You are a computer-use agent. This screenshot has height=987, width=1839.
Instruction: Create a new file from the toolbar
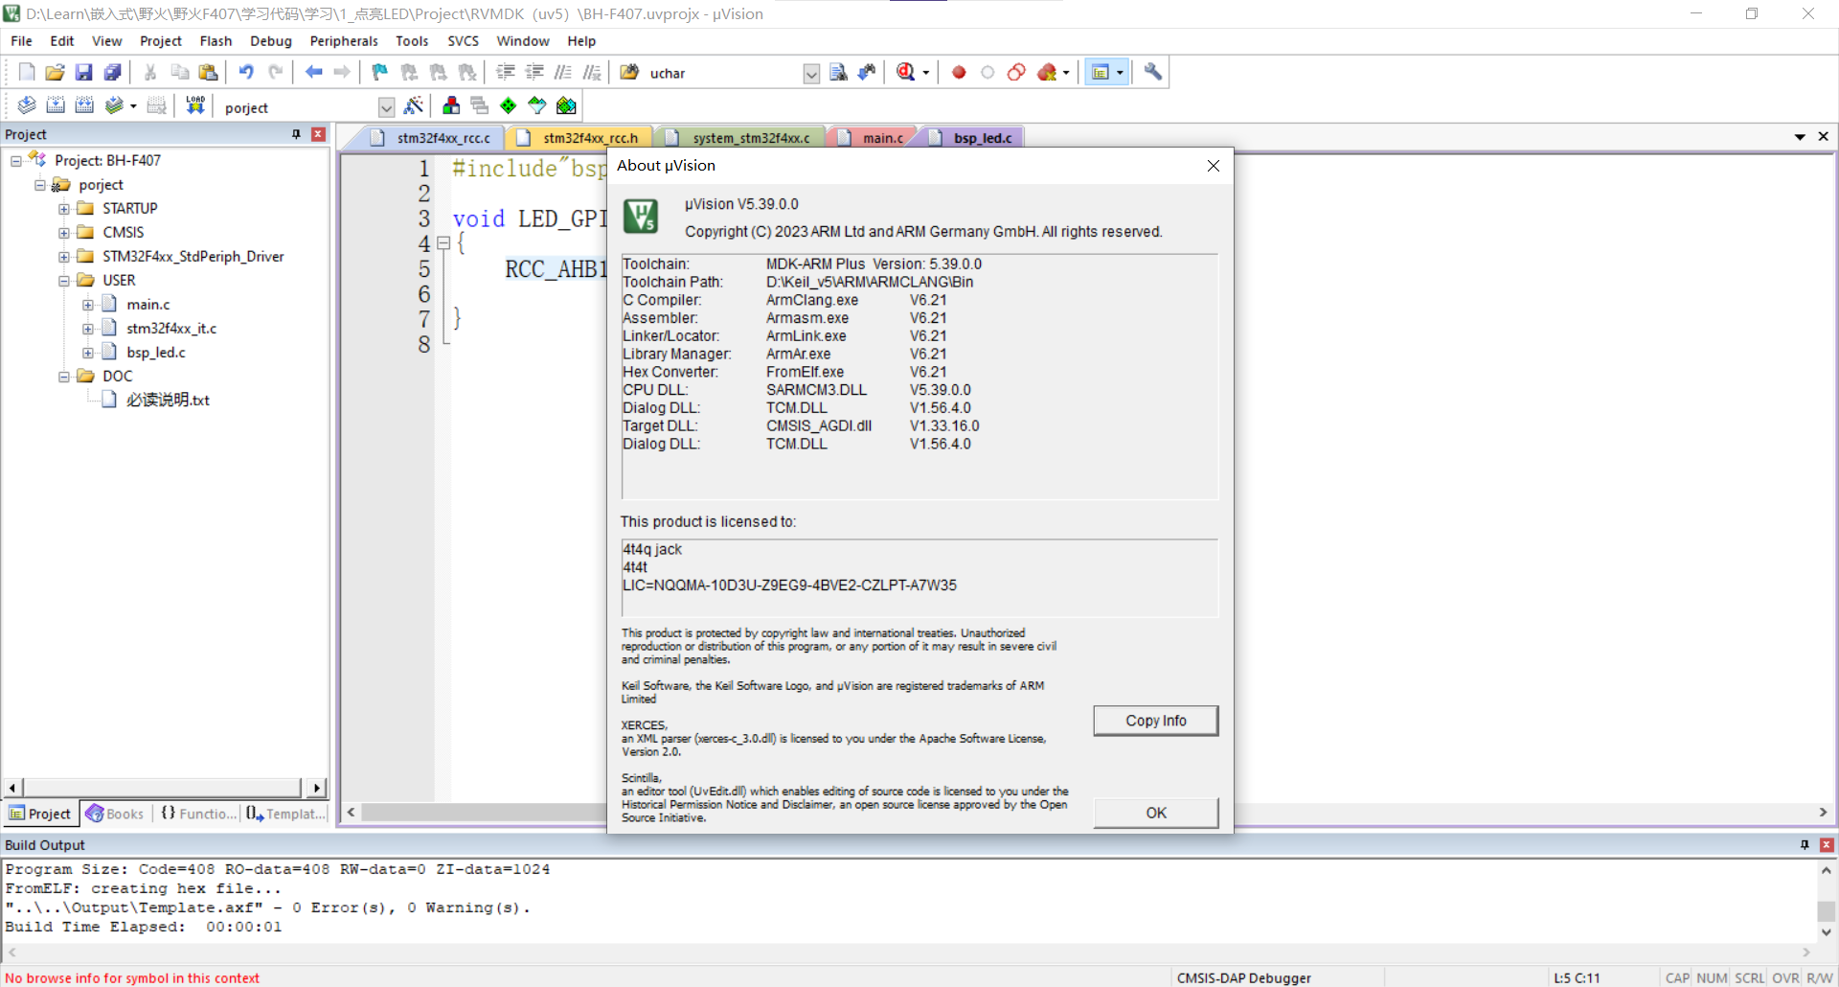27,72
